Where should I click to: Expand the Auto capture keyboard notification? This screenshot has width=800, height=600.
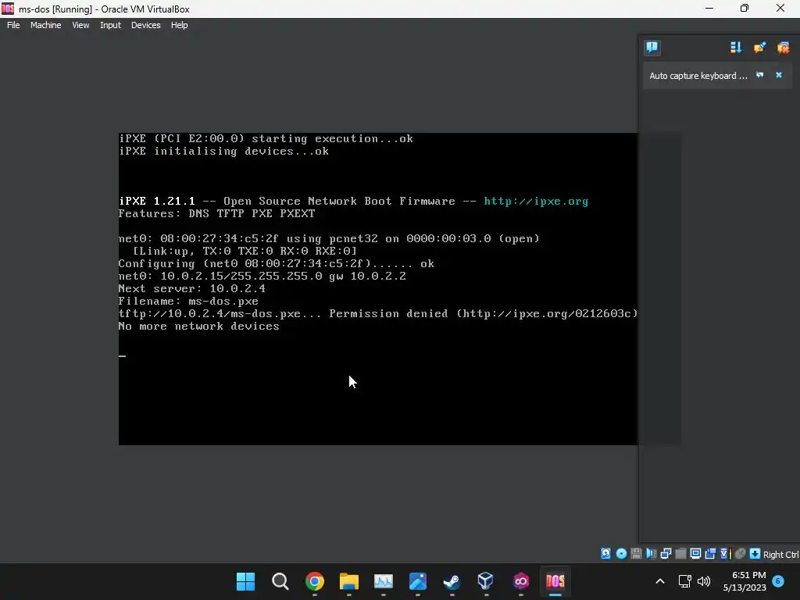click(x=759, y=75)
